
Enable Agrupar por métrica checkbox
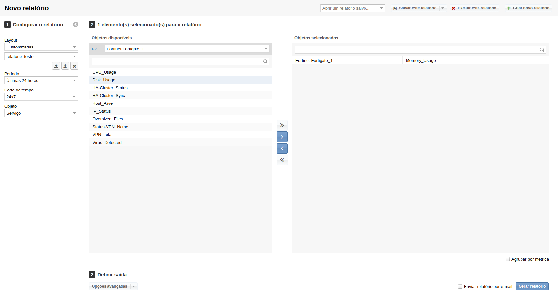508,259
